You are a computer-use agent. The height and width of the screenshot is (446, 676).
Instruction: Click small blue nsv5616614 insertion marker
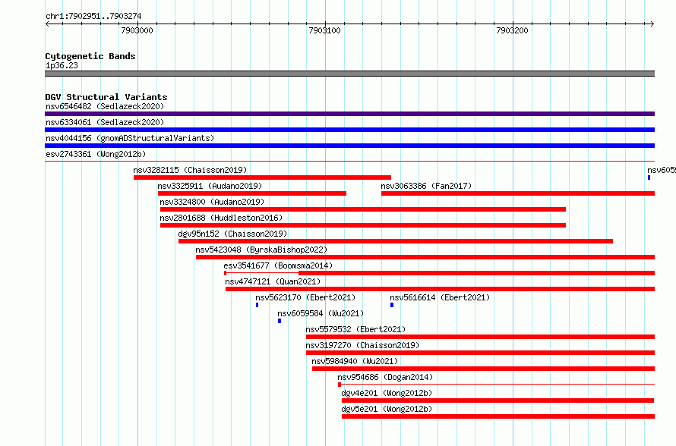[392, 305]
